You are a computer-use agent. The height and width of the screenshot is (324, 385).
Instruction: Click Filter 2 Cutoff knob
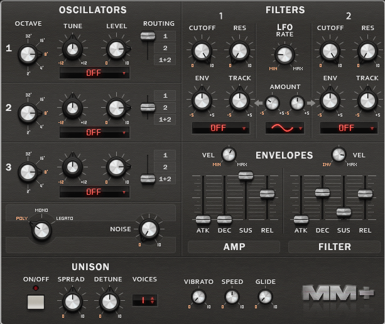pyautogui.click(x=330, y=51)
